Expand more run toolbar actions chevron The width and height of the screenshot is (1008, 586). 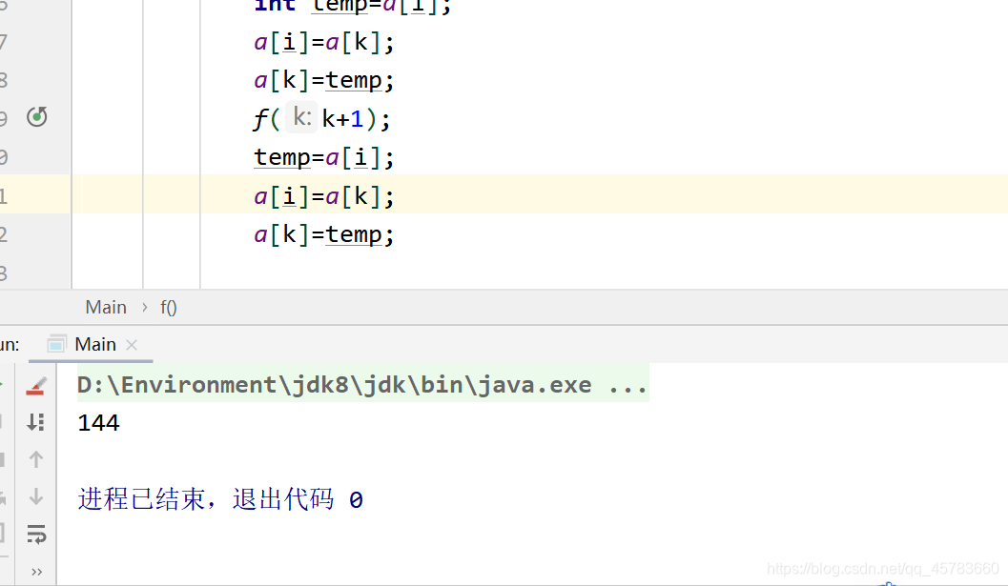tap(36, 571)
